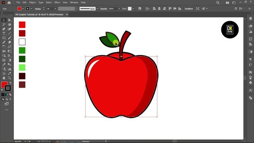Switch to Draw Behind mode

[x=7, y=99]
